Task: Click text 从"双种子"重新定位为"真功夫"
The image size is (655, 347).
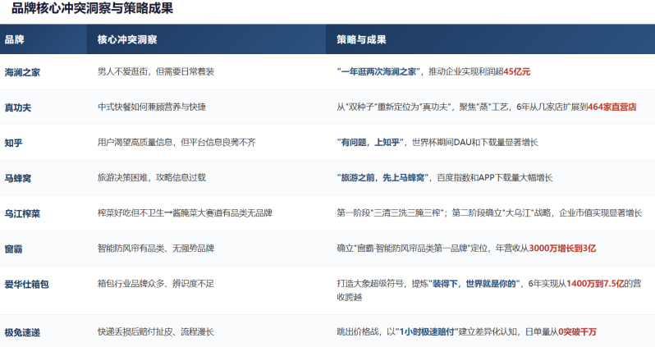Action: click(x=394, y=107)
